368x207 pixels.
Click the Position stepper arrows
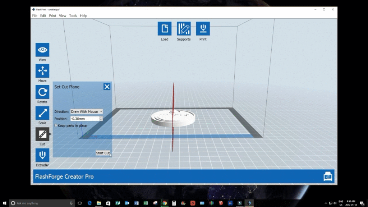101,119
